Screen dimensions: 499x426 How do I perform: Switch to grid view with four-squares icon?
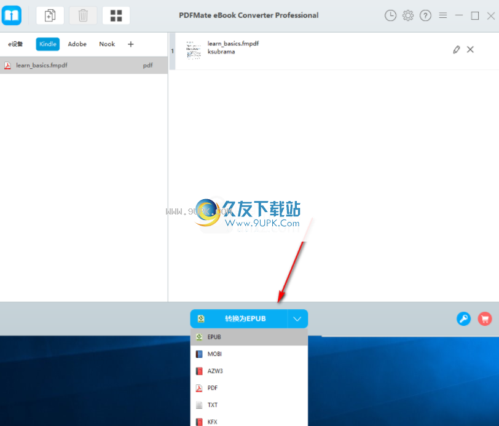(116, 15)
